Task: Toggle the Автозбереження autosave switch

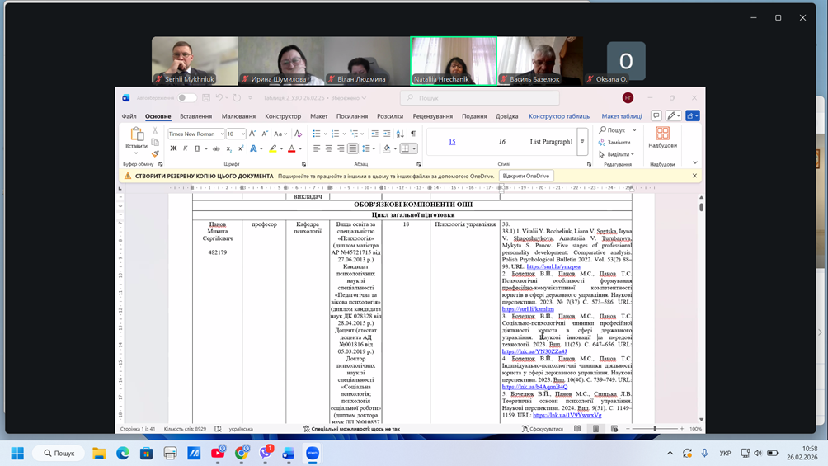Action: click(x=187, y=98)
